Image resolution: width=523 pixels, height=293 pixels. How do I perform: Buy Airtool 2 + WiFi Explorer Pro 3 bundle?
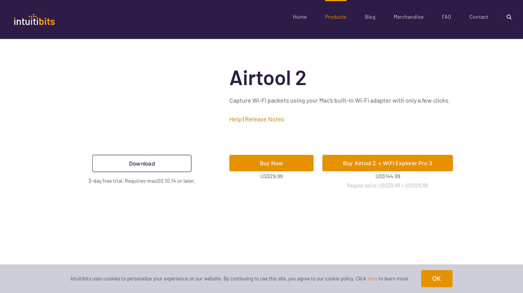pos(387,163)
